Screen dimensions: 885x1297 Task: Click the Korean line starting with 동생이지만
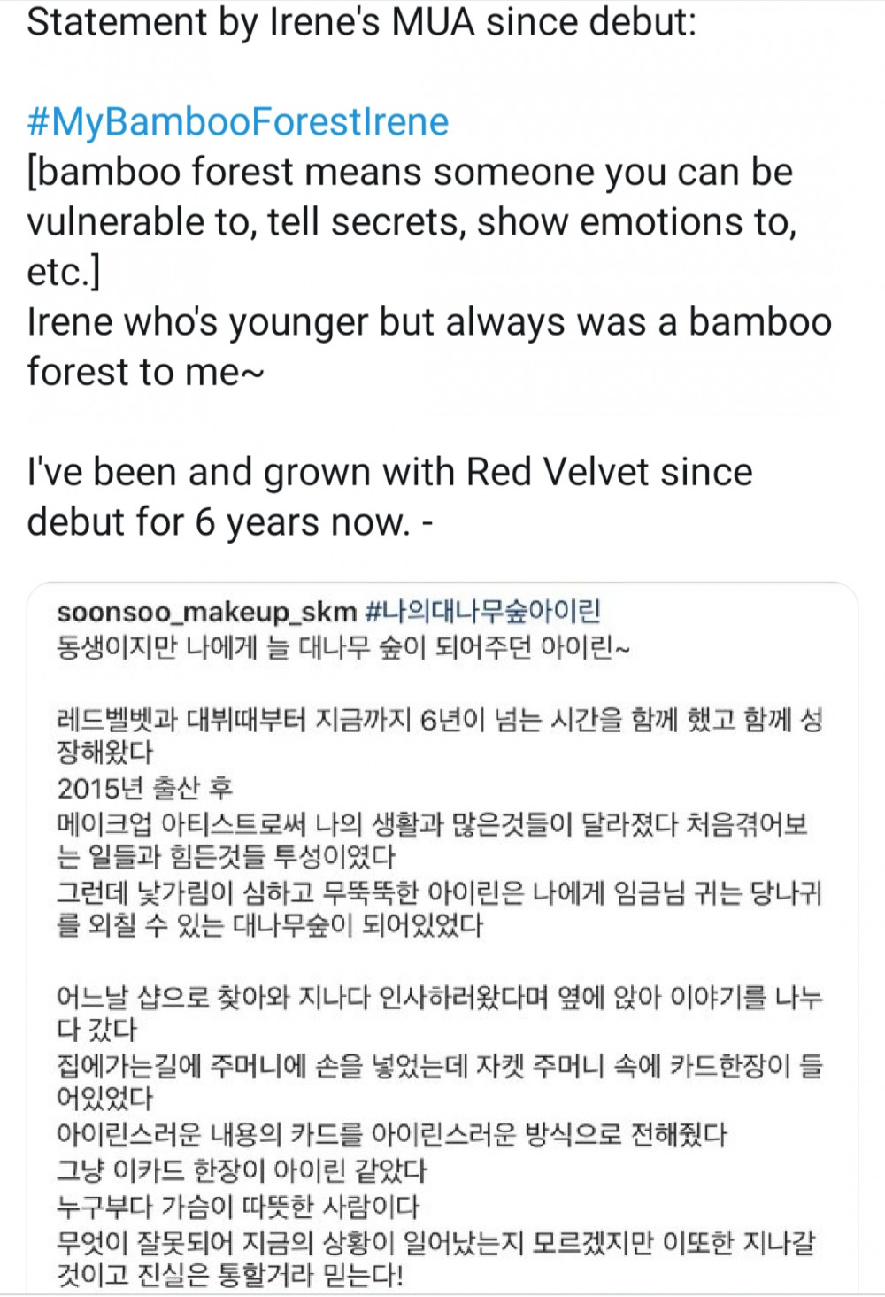pyautogui.click(x=343, y=648)
